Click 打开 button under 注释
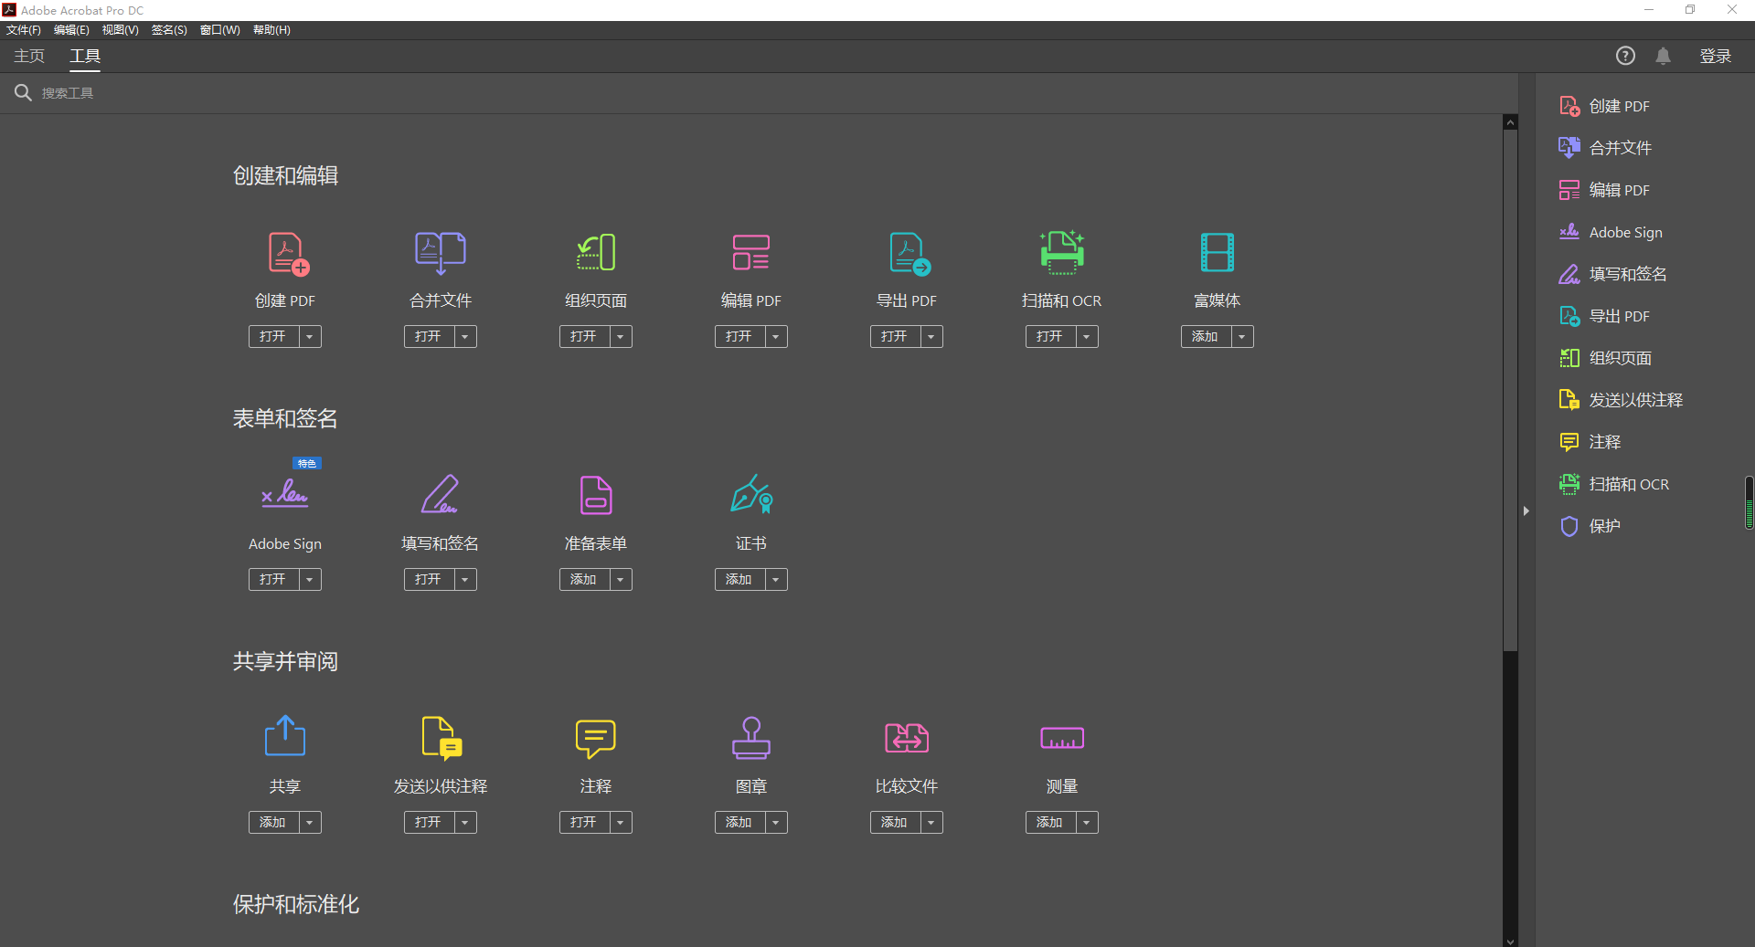 [x=584, y=823]
